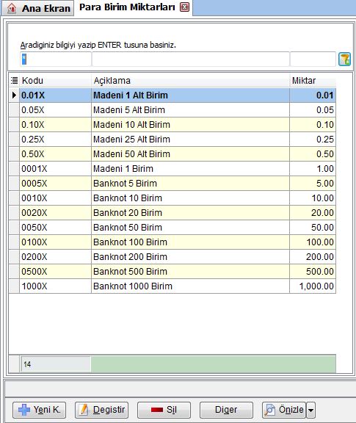
Task: Click the amount search input field
Action: coord(313,59)
